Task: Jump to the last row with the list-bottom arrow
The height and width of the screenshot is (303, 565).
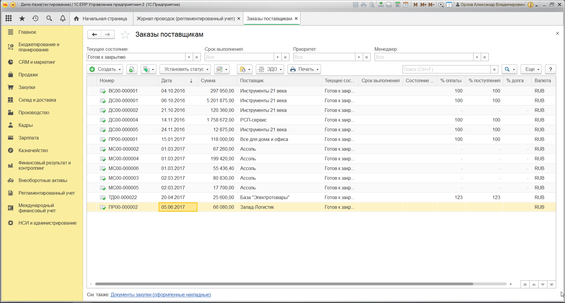Action: click(x=551, y=284)
